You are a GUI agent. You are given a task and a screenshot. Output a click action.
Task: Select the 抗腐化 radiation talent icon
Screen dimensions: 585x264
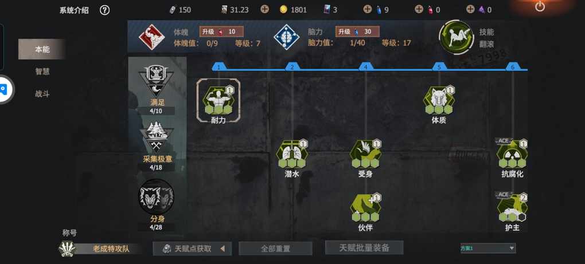tap(512, 154)
